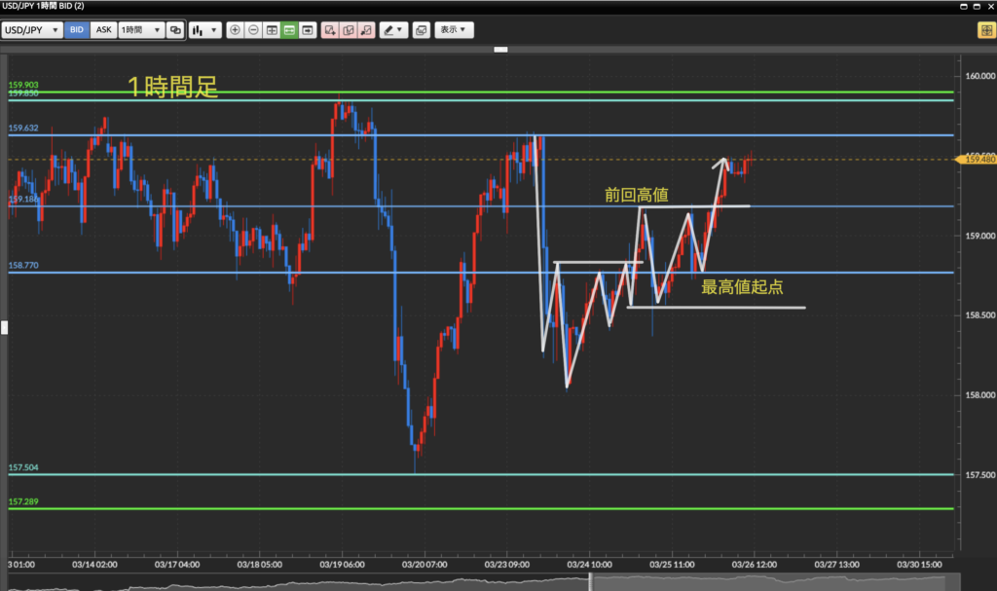Click the bottom chart range scrollbar handle
The width and height of the screenshot is (997, 591).
[x=590, y=582]
